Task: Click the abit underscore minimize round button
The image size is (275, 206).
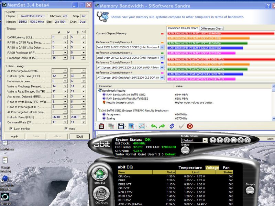Action: [x=234, y=140]
